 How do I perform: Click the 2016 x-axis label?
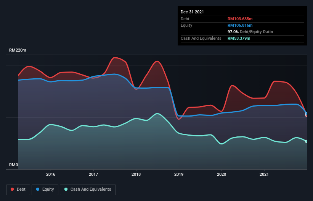(51, 174)
